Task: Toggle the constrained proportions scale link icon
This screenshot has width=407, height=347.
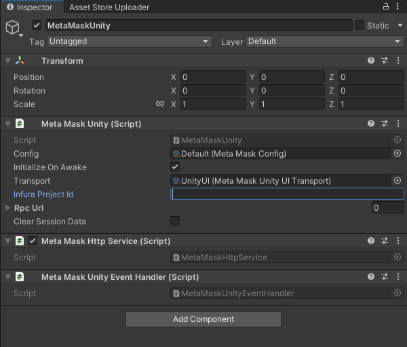Action: 160,104
